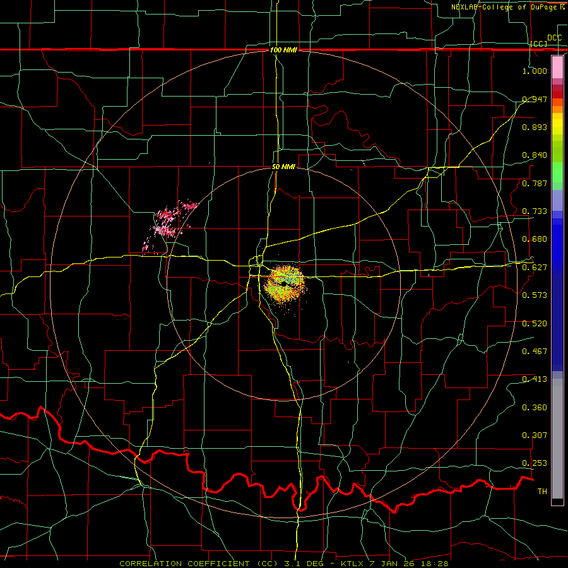Select the 0.520 scale value
The height and width of the screenshot is (568, 568).
tap(535, 324)
